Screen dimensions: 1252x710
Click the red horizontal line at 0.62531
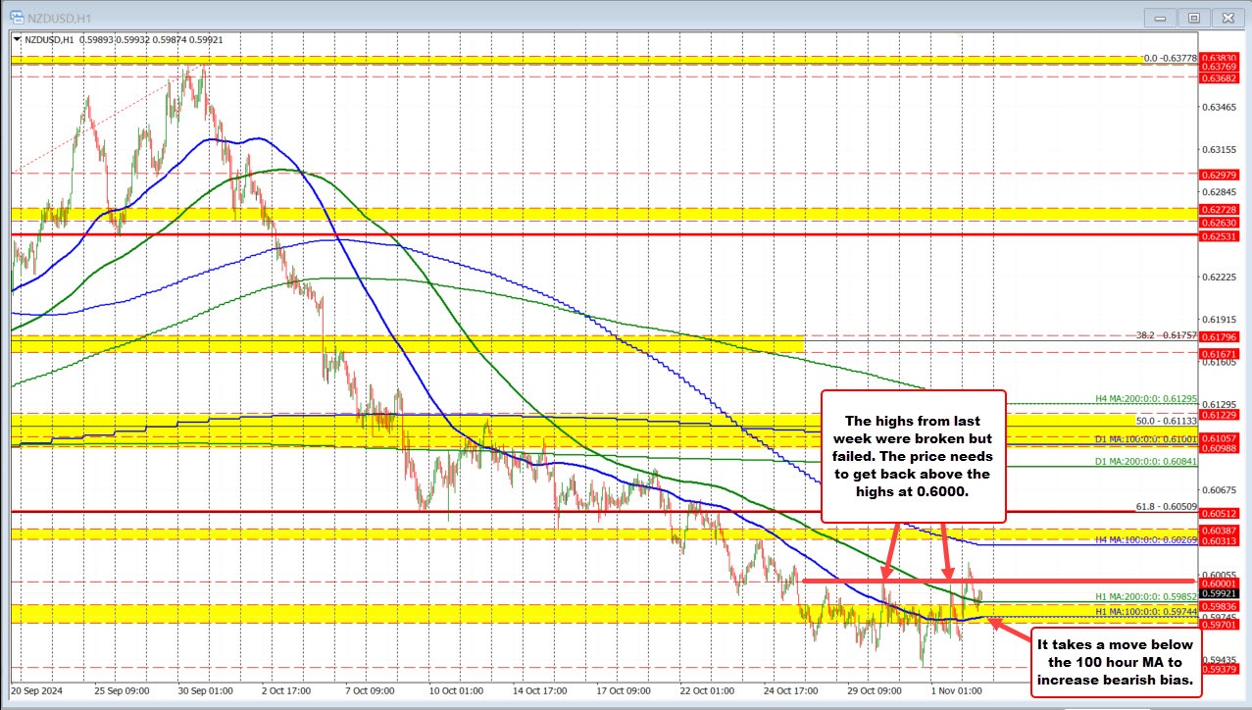(x=588, y=234)
